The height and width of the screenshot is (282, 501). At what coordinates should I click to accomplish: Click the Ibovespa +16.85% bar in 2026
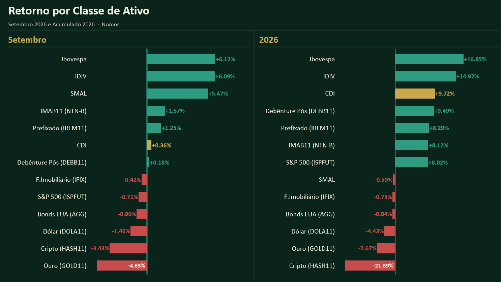coord(429,59)
